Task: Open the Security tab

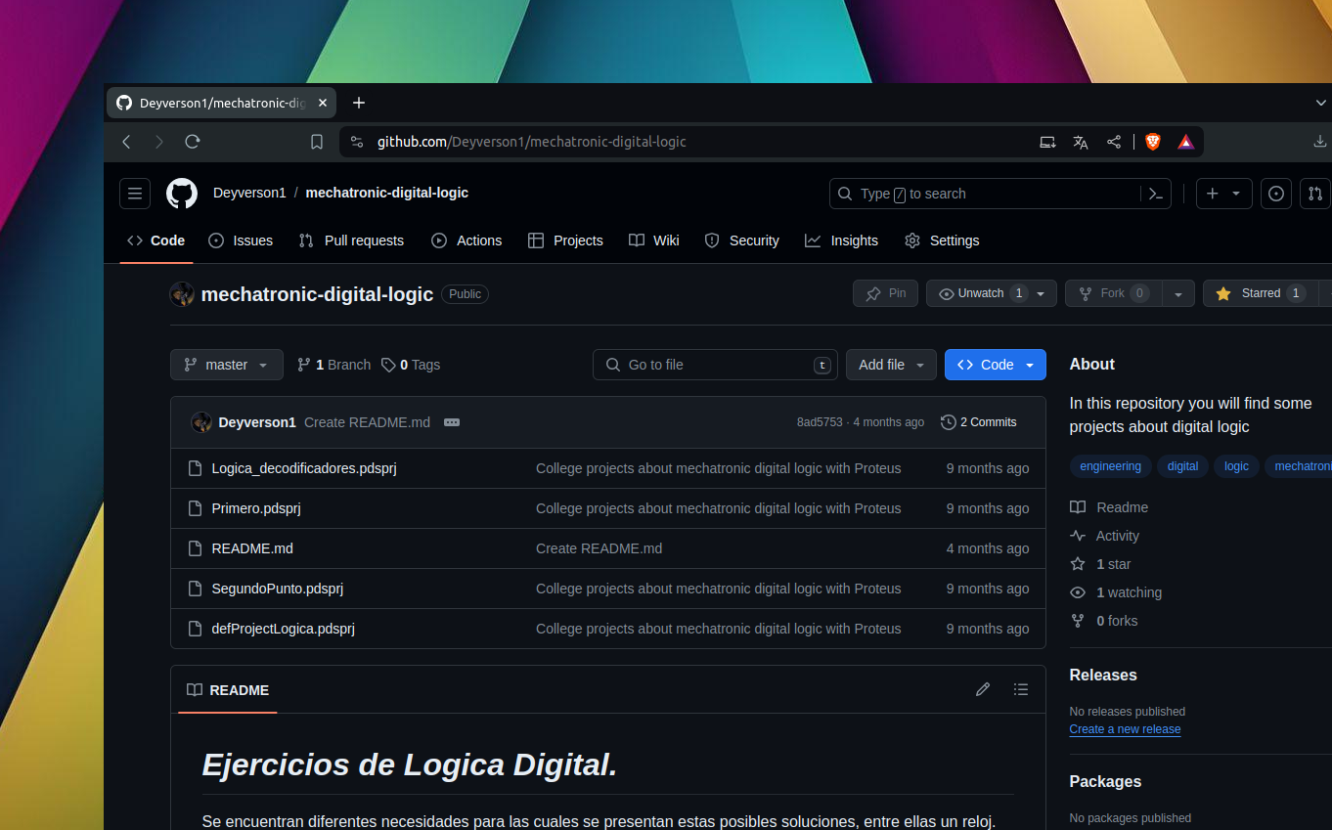Action: (742, 240)
